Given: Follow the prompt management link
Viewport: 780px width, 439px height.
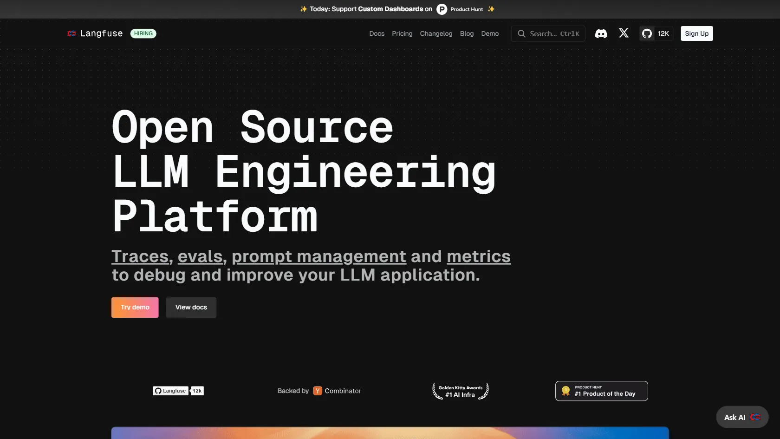Looking at the screenshot, I should [x=319, y=256].
